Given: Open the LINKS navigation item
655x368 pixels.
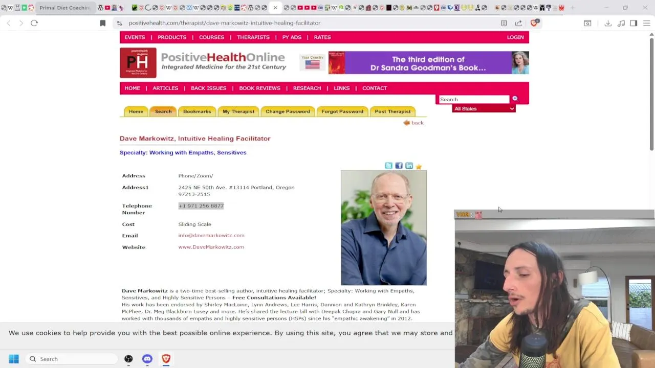Looking at the screenshot, I should point(342,88).
